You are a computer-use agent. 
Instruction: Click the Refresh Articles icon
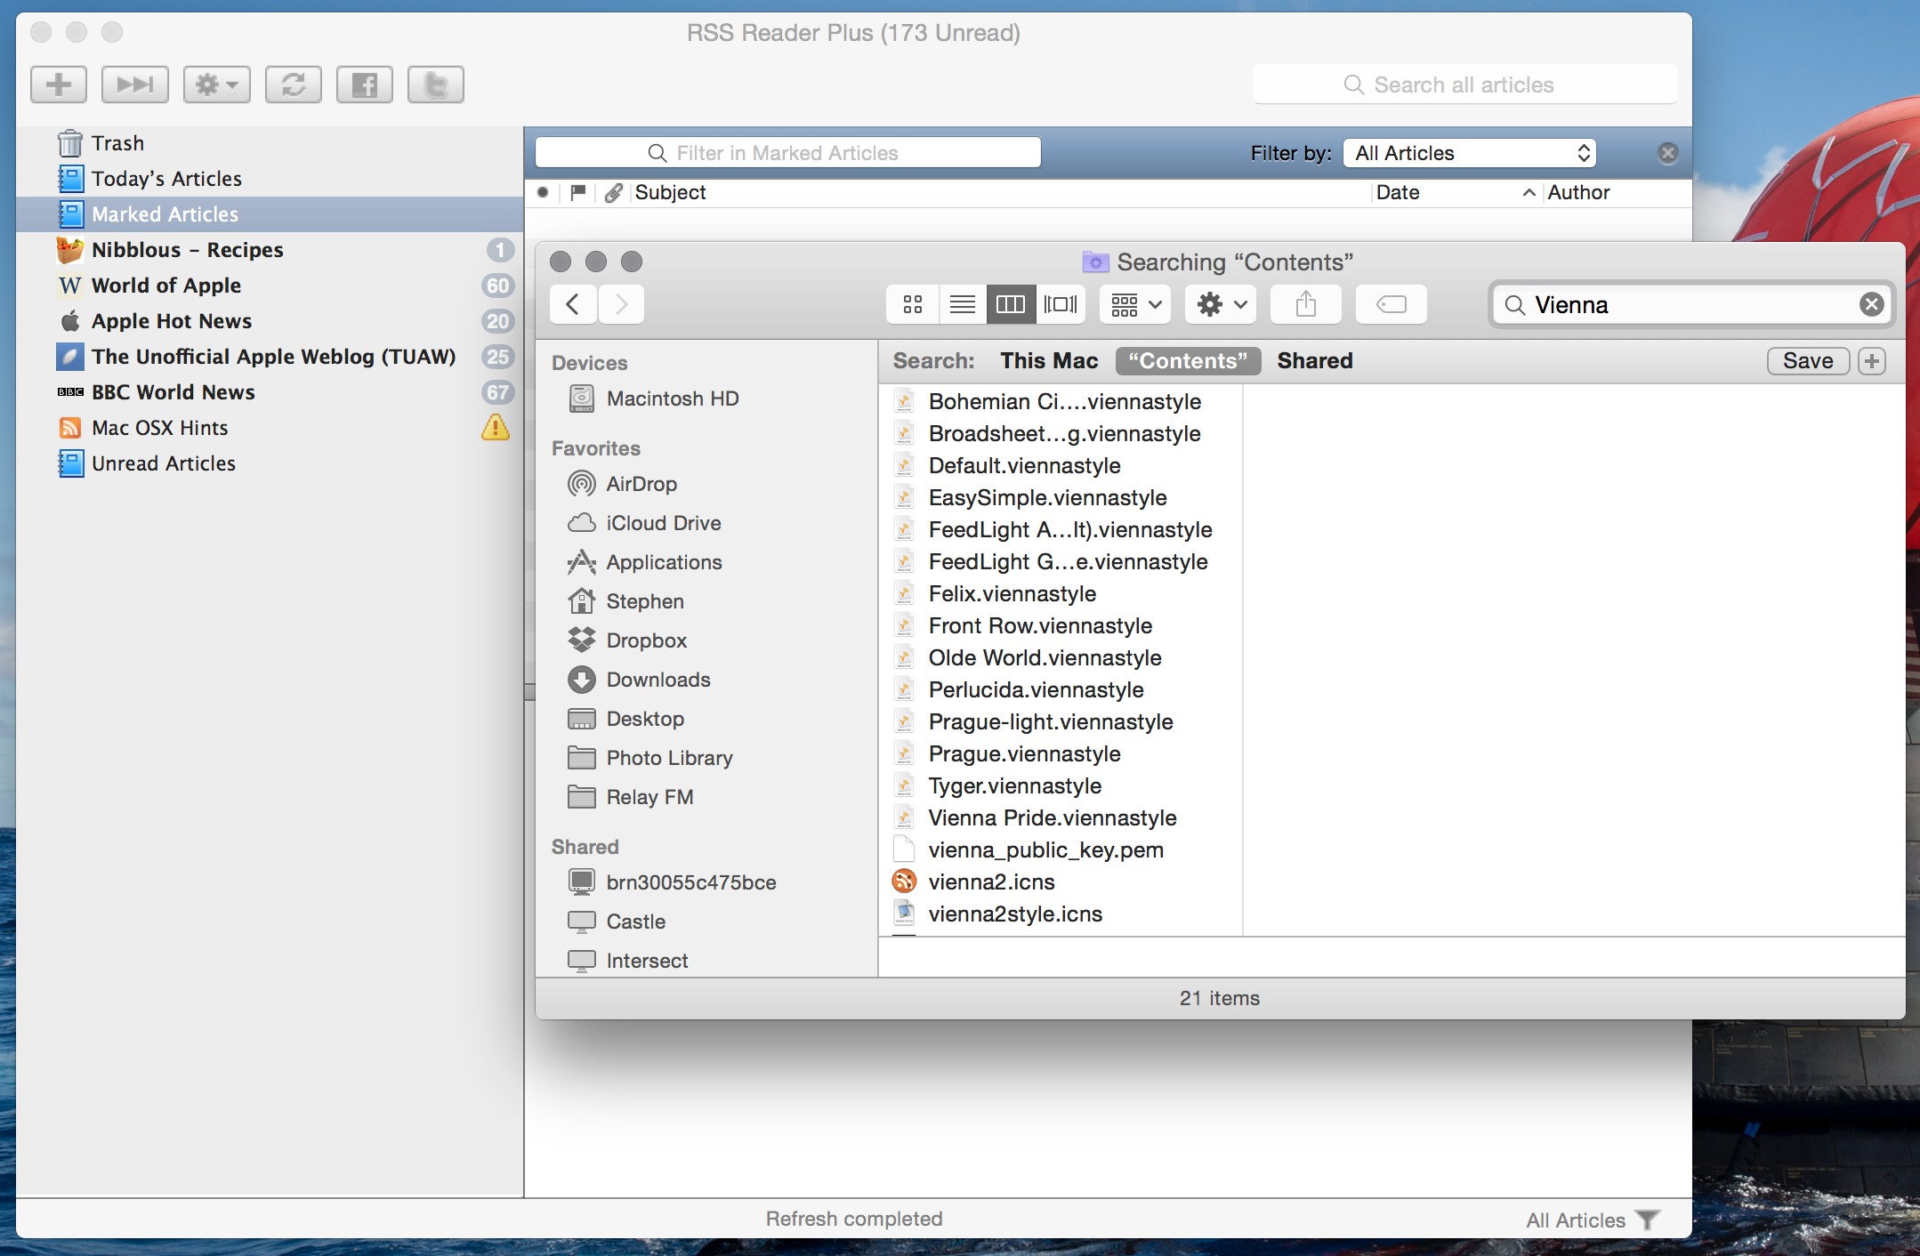pos(293,85)
